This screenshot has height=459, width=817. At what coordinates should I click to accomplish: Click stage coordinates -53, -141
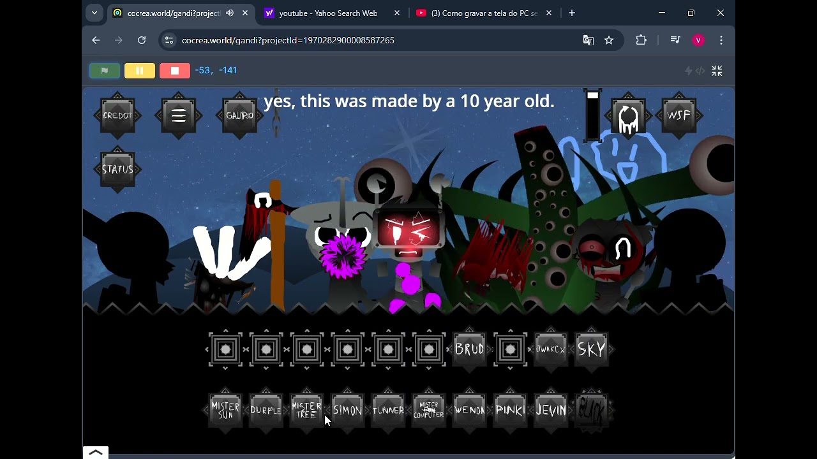pyautogui.click(x=216, y=70)
